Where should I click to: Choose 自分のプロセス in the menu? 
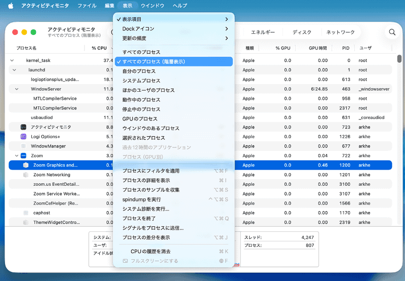coord(174,71)
